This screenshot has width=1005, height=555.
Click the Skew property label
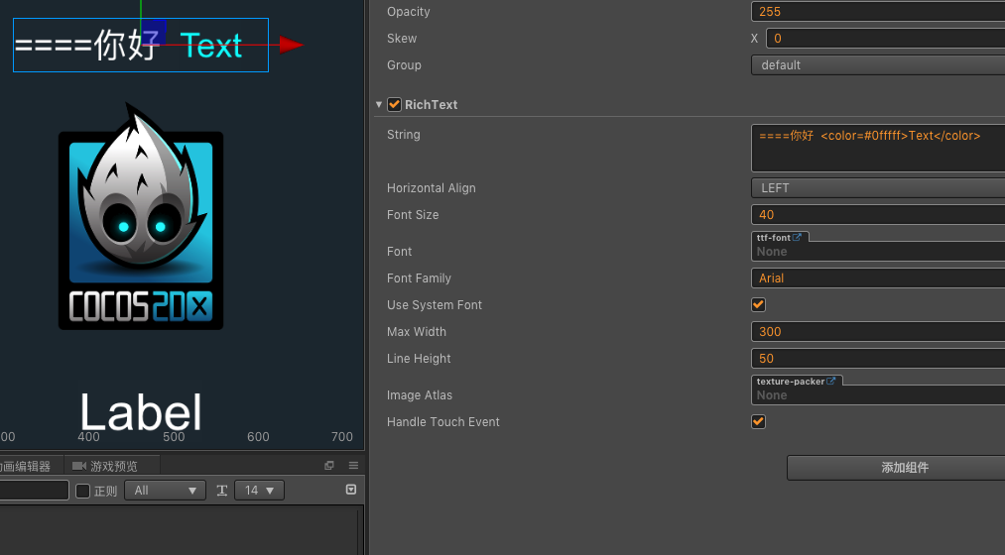402,39
